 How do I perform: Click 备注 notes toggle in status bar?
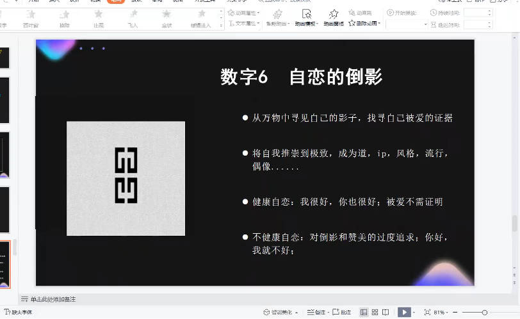pos(316,312)
